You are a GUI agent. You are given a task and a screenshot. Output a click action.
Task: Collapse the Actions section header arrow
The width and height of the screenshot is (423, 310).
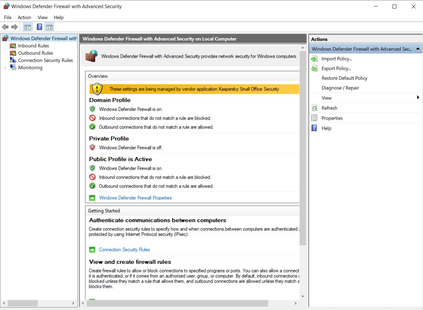coord(418,49)
